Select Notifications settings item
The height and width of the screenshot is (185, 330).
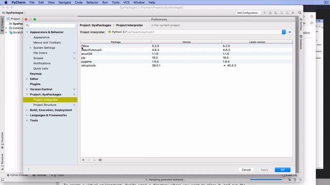[x=42, y=63]
